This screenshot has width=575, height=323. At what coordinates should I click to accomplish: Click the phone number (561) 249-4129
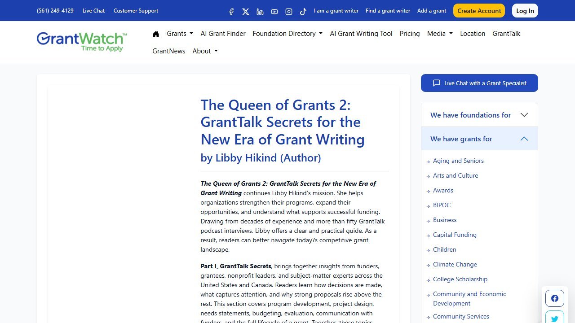55,11
